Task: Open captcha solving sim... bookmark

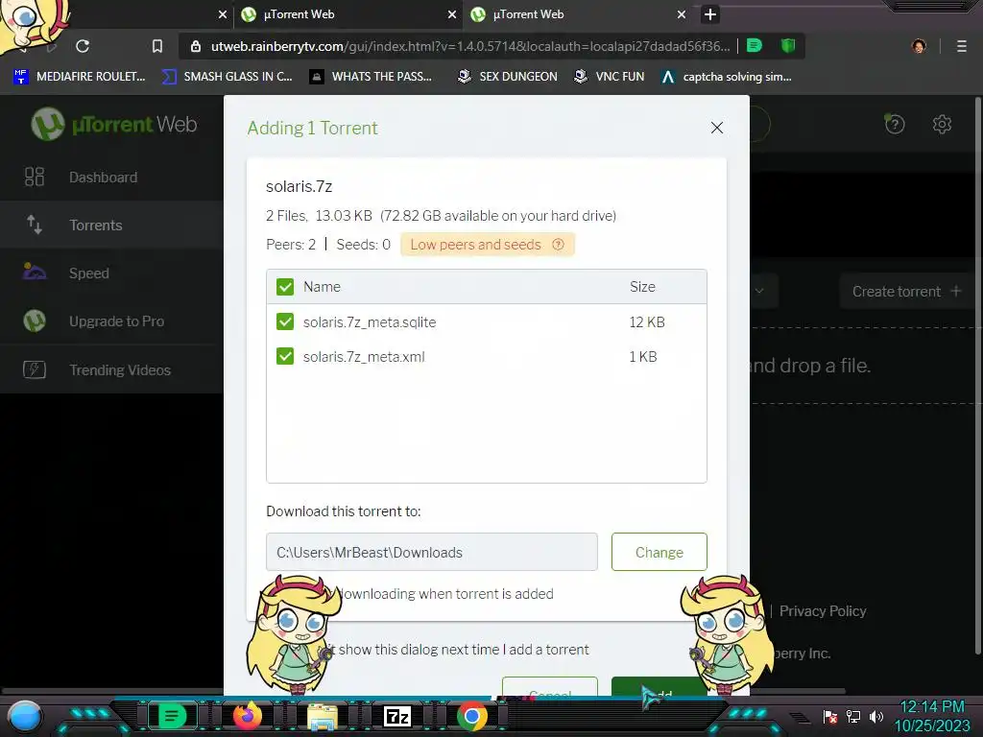Action: [727, 77]
